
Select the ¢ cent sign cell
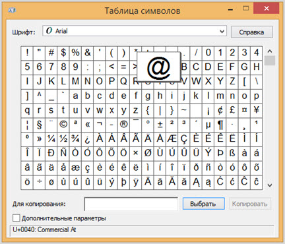[220, 110]
